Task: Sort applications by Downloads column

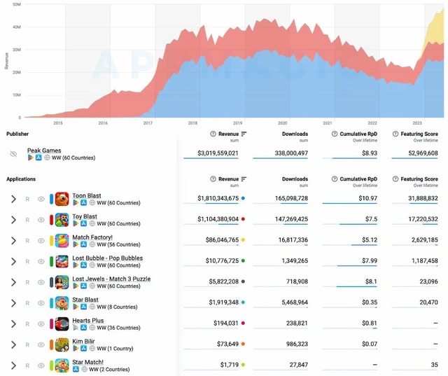Action: (x=295, y=179)
